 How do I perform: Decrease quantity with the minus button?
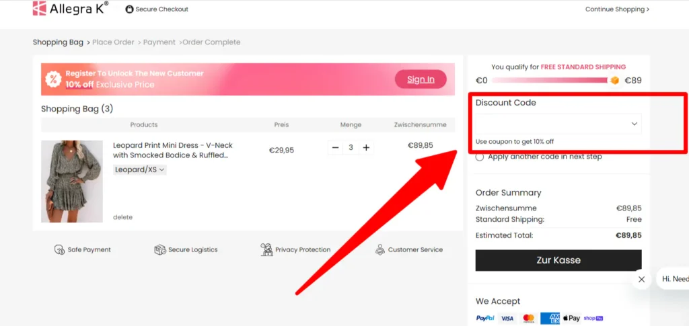tap(335, 148)
